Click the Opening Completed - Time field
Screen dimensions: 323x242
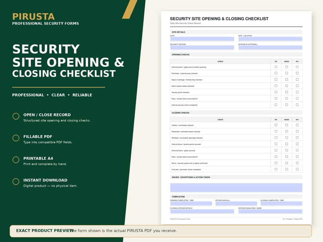(191, 204)
